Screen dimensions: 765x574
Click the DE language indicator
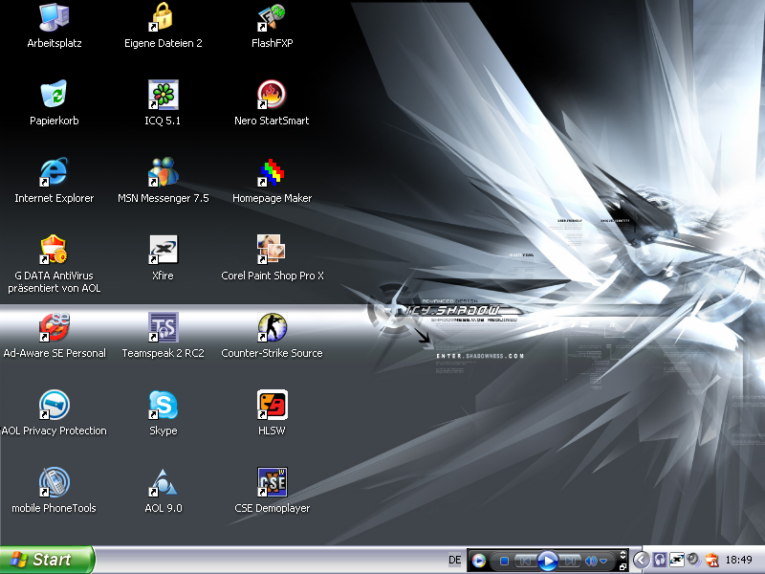pyautogui.click(x=455, y=561)
